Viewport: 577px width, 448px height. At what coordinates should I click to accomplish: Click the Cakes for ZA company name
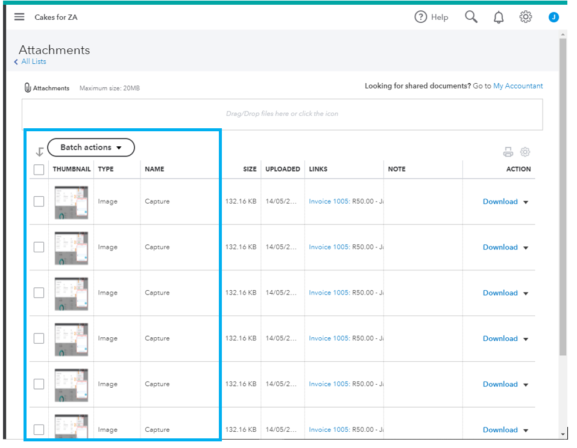point(56,17)
